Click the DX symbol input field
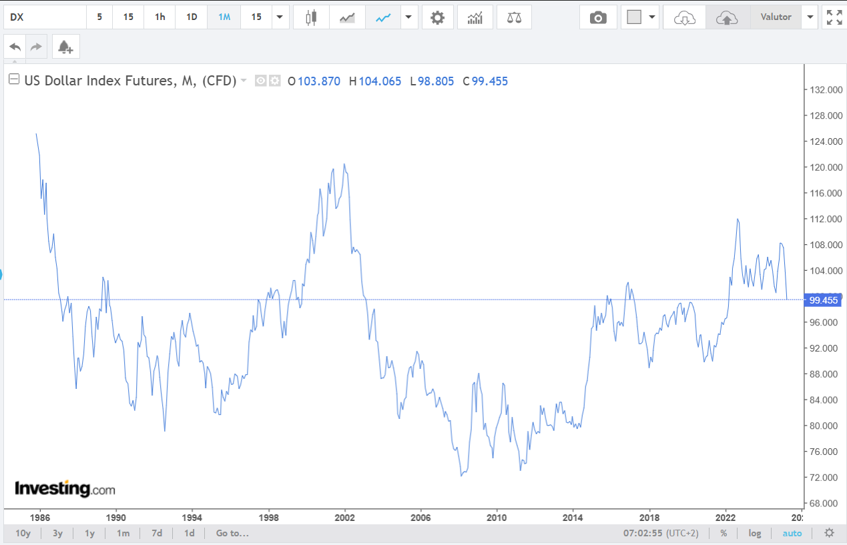847x545 pixels. coord(44,17)
